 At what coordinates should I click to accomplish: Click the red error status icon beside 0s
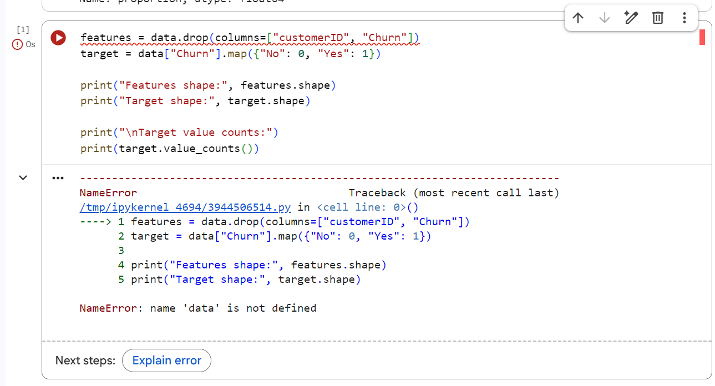[17, 44]
